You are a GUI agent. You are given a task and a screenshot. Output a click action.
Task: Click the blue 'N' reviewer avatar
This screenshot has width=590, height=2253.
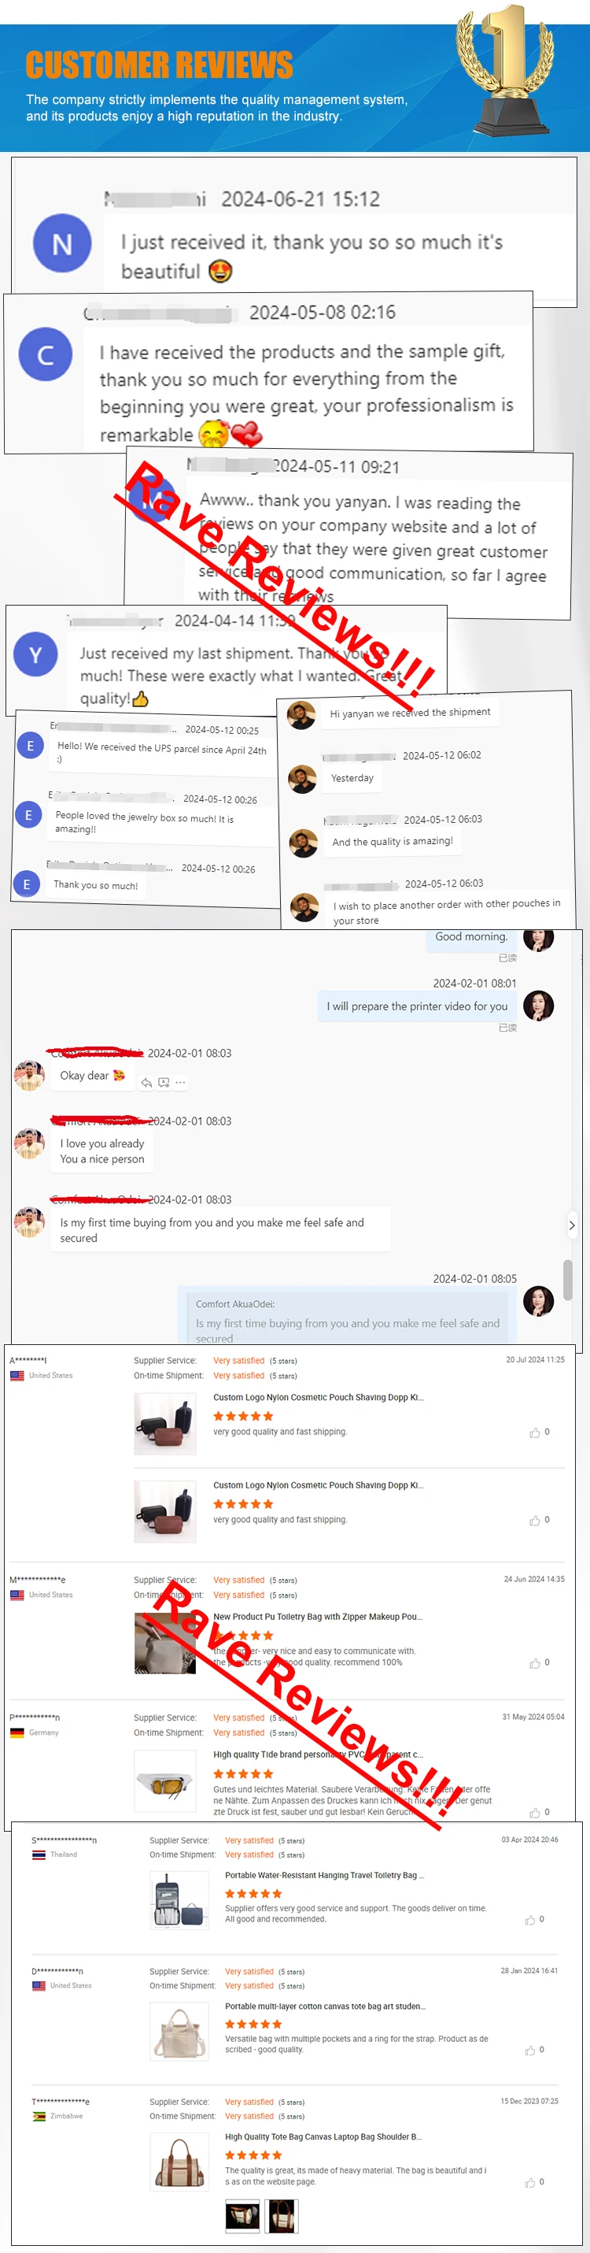[62, 243]
